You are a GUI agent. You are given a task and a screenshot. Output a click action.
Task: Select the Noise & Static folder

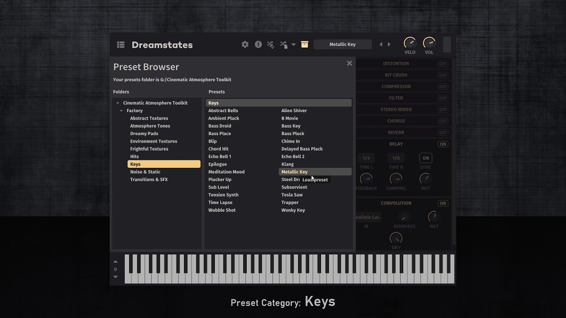pyautogui.click(x=145, y=172)
